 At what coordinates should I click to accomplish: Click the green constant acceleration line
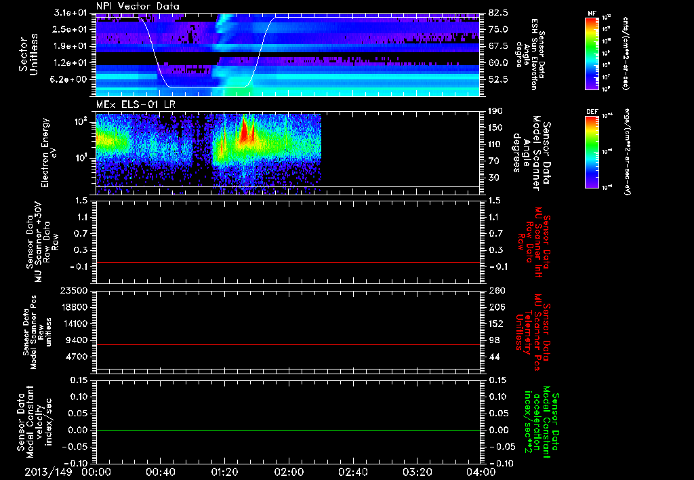pos(287,430)
